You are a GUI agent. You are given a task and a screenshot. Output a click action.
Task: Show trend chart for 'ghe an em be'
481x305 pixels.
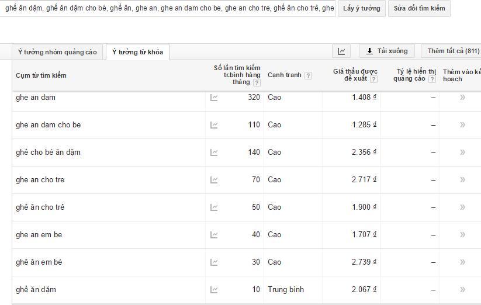[214, 235]
